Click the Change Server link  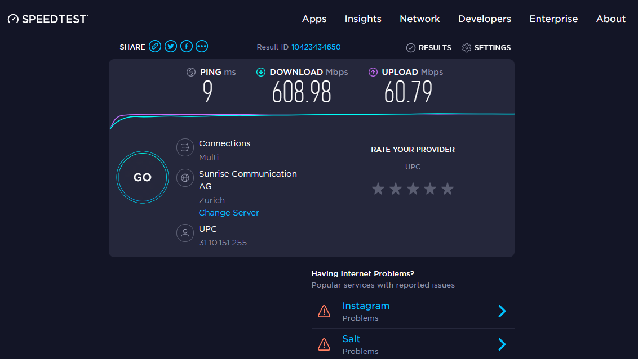pyautogui.click(x=229, y=213)
